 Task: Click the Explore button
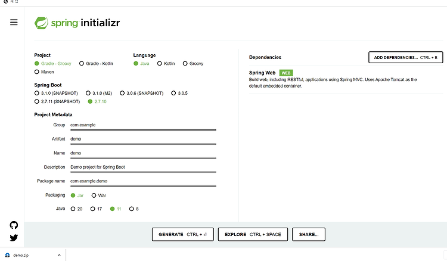(x=253, y=235)
